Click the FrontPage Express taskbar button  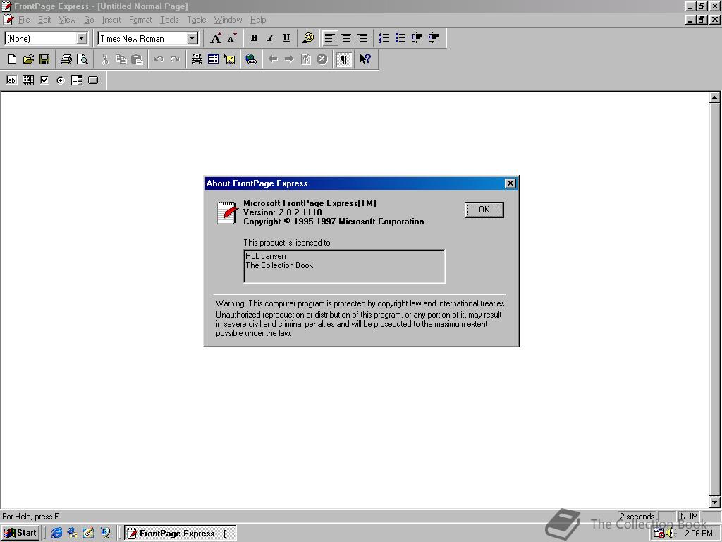(180, 534)
